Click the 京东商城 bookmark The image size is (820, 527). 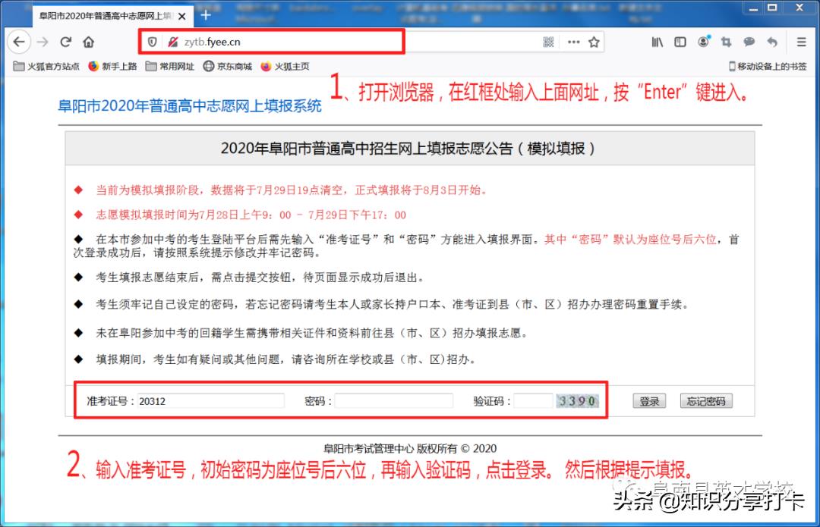pyautogui.click(x=227, y=66)
